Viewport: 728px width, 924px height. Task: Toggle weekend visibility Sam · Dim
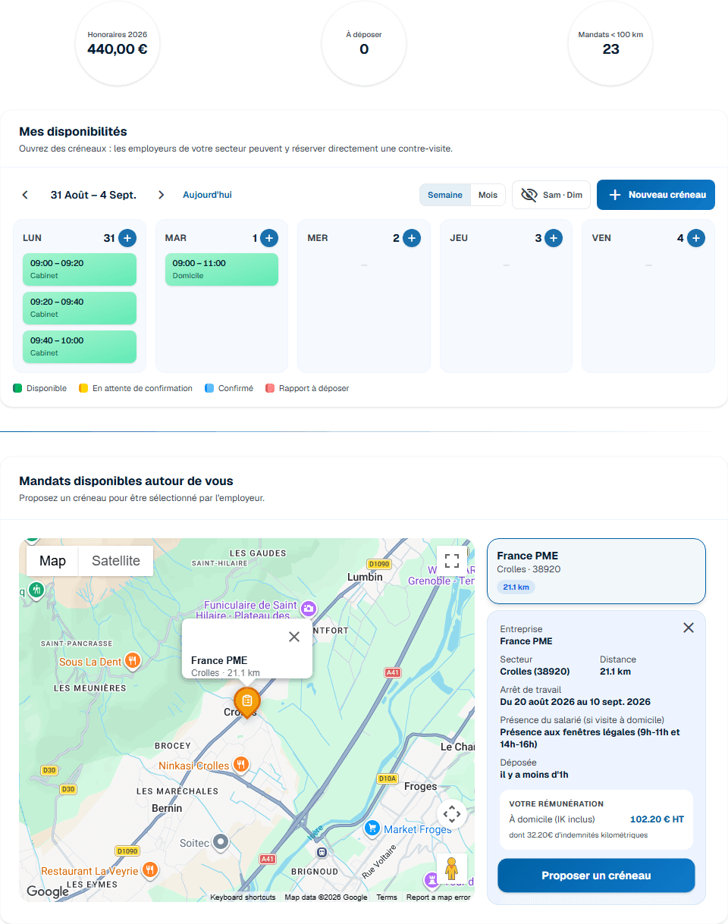click(551, 195)
